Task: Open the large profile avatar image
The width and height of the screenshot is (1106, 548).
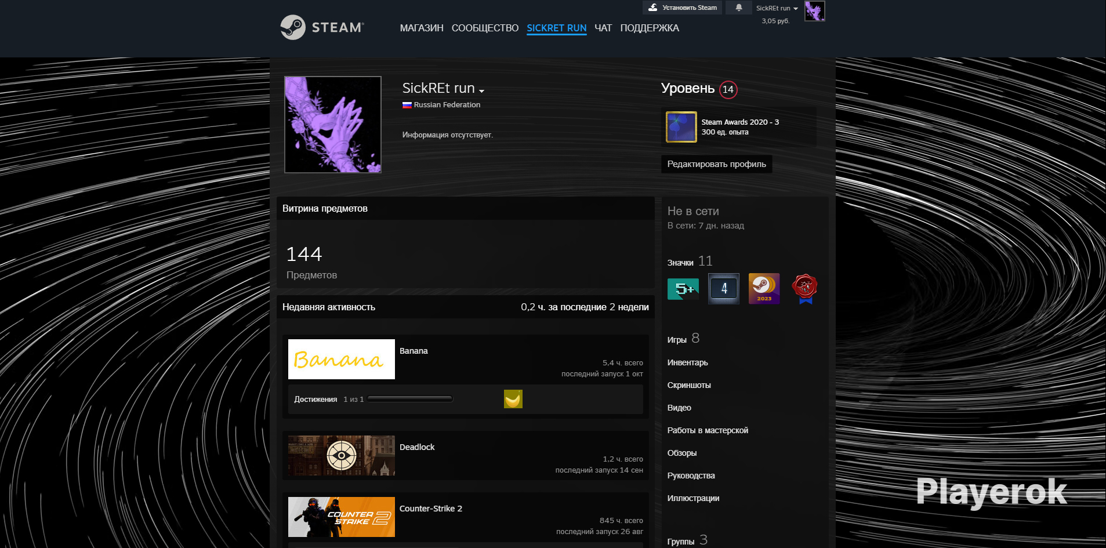Action: 333,125
